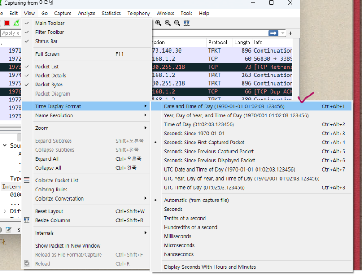Uncheck Main Toolbar in View menu
Viewport: 362px width, 277px height.
pyautogui.click(x=50, y=23)
